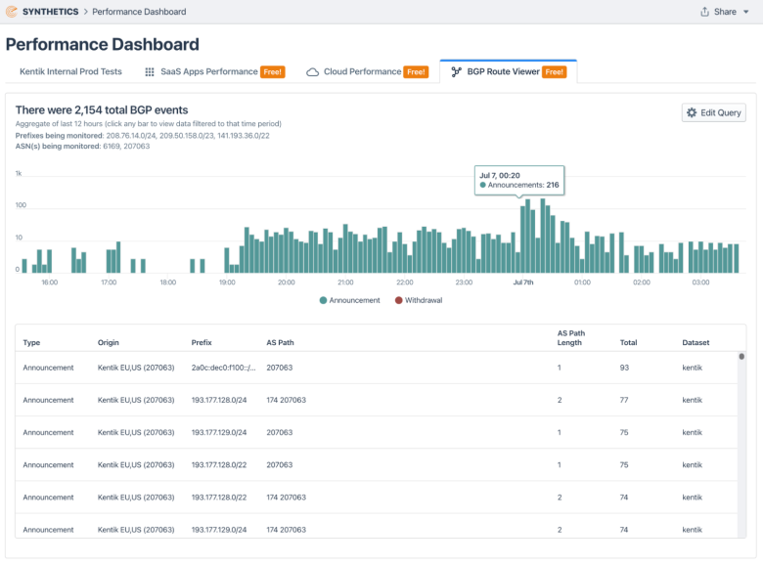This screenshot has width=763, height=565.
Task: Click the Free! badge on Cloud Performance tab
Action: (416, 72)
